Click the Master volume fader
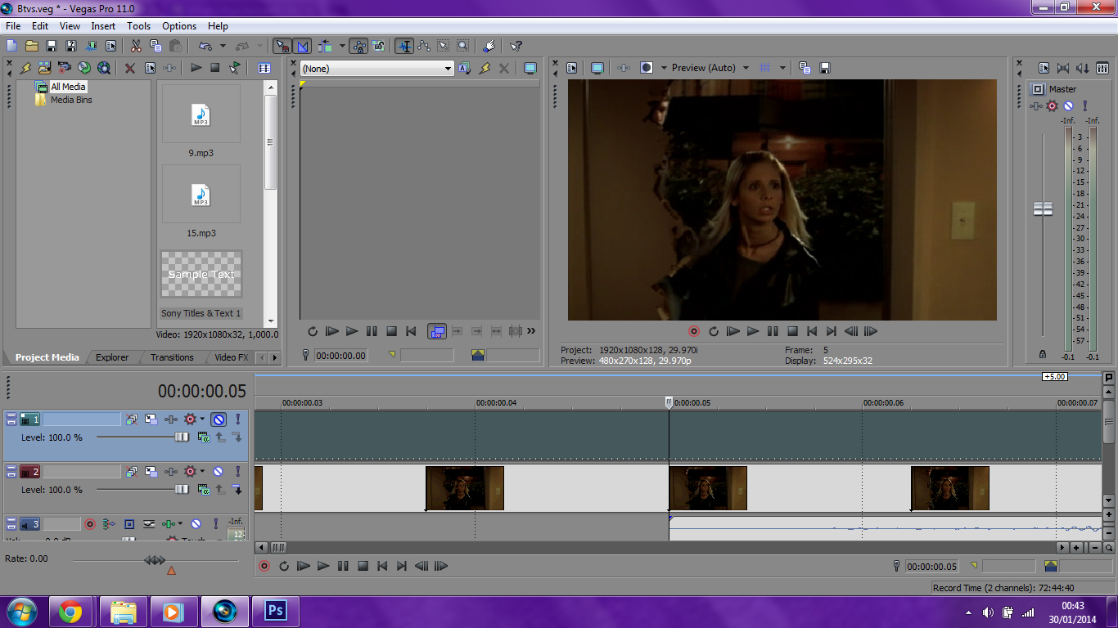Screen dimensions: 1118x628 click(x=1043, y=209)
